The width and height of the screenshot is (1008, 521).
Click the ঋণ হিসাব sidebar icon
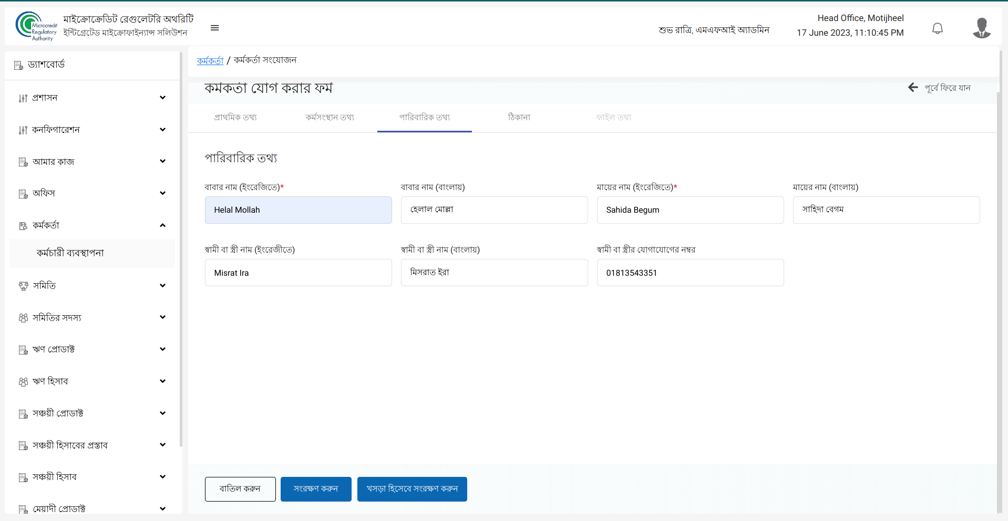coord(23,382)
